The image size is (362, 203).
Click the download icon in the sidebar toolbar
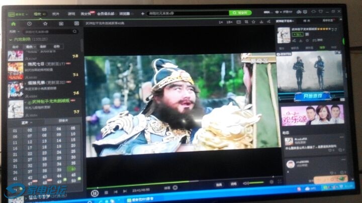coord(61,24)
